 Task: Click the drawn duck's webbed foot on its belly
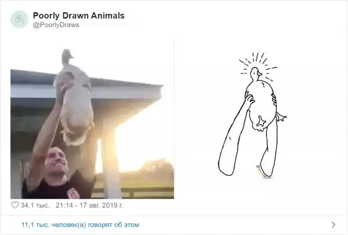(261, 122)
